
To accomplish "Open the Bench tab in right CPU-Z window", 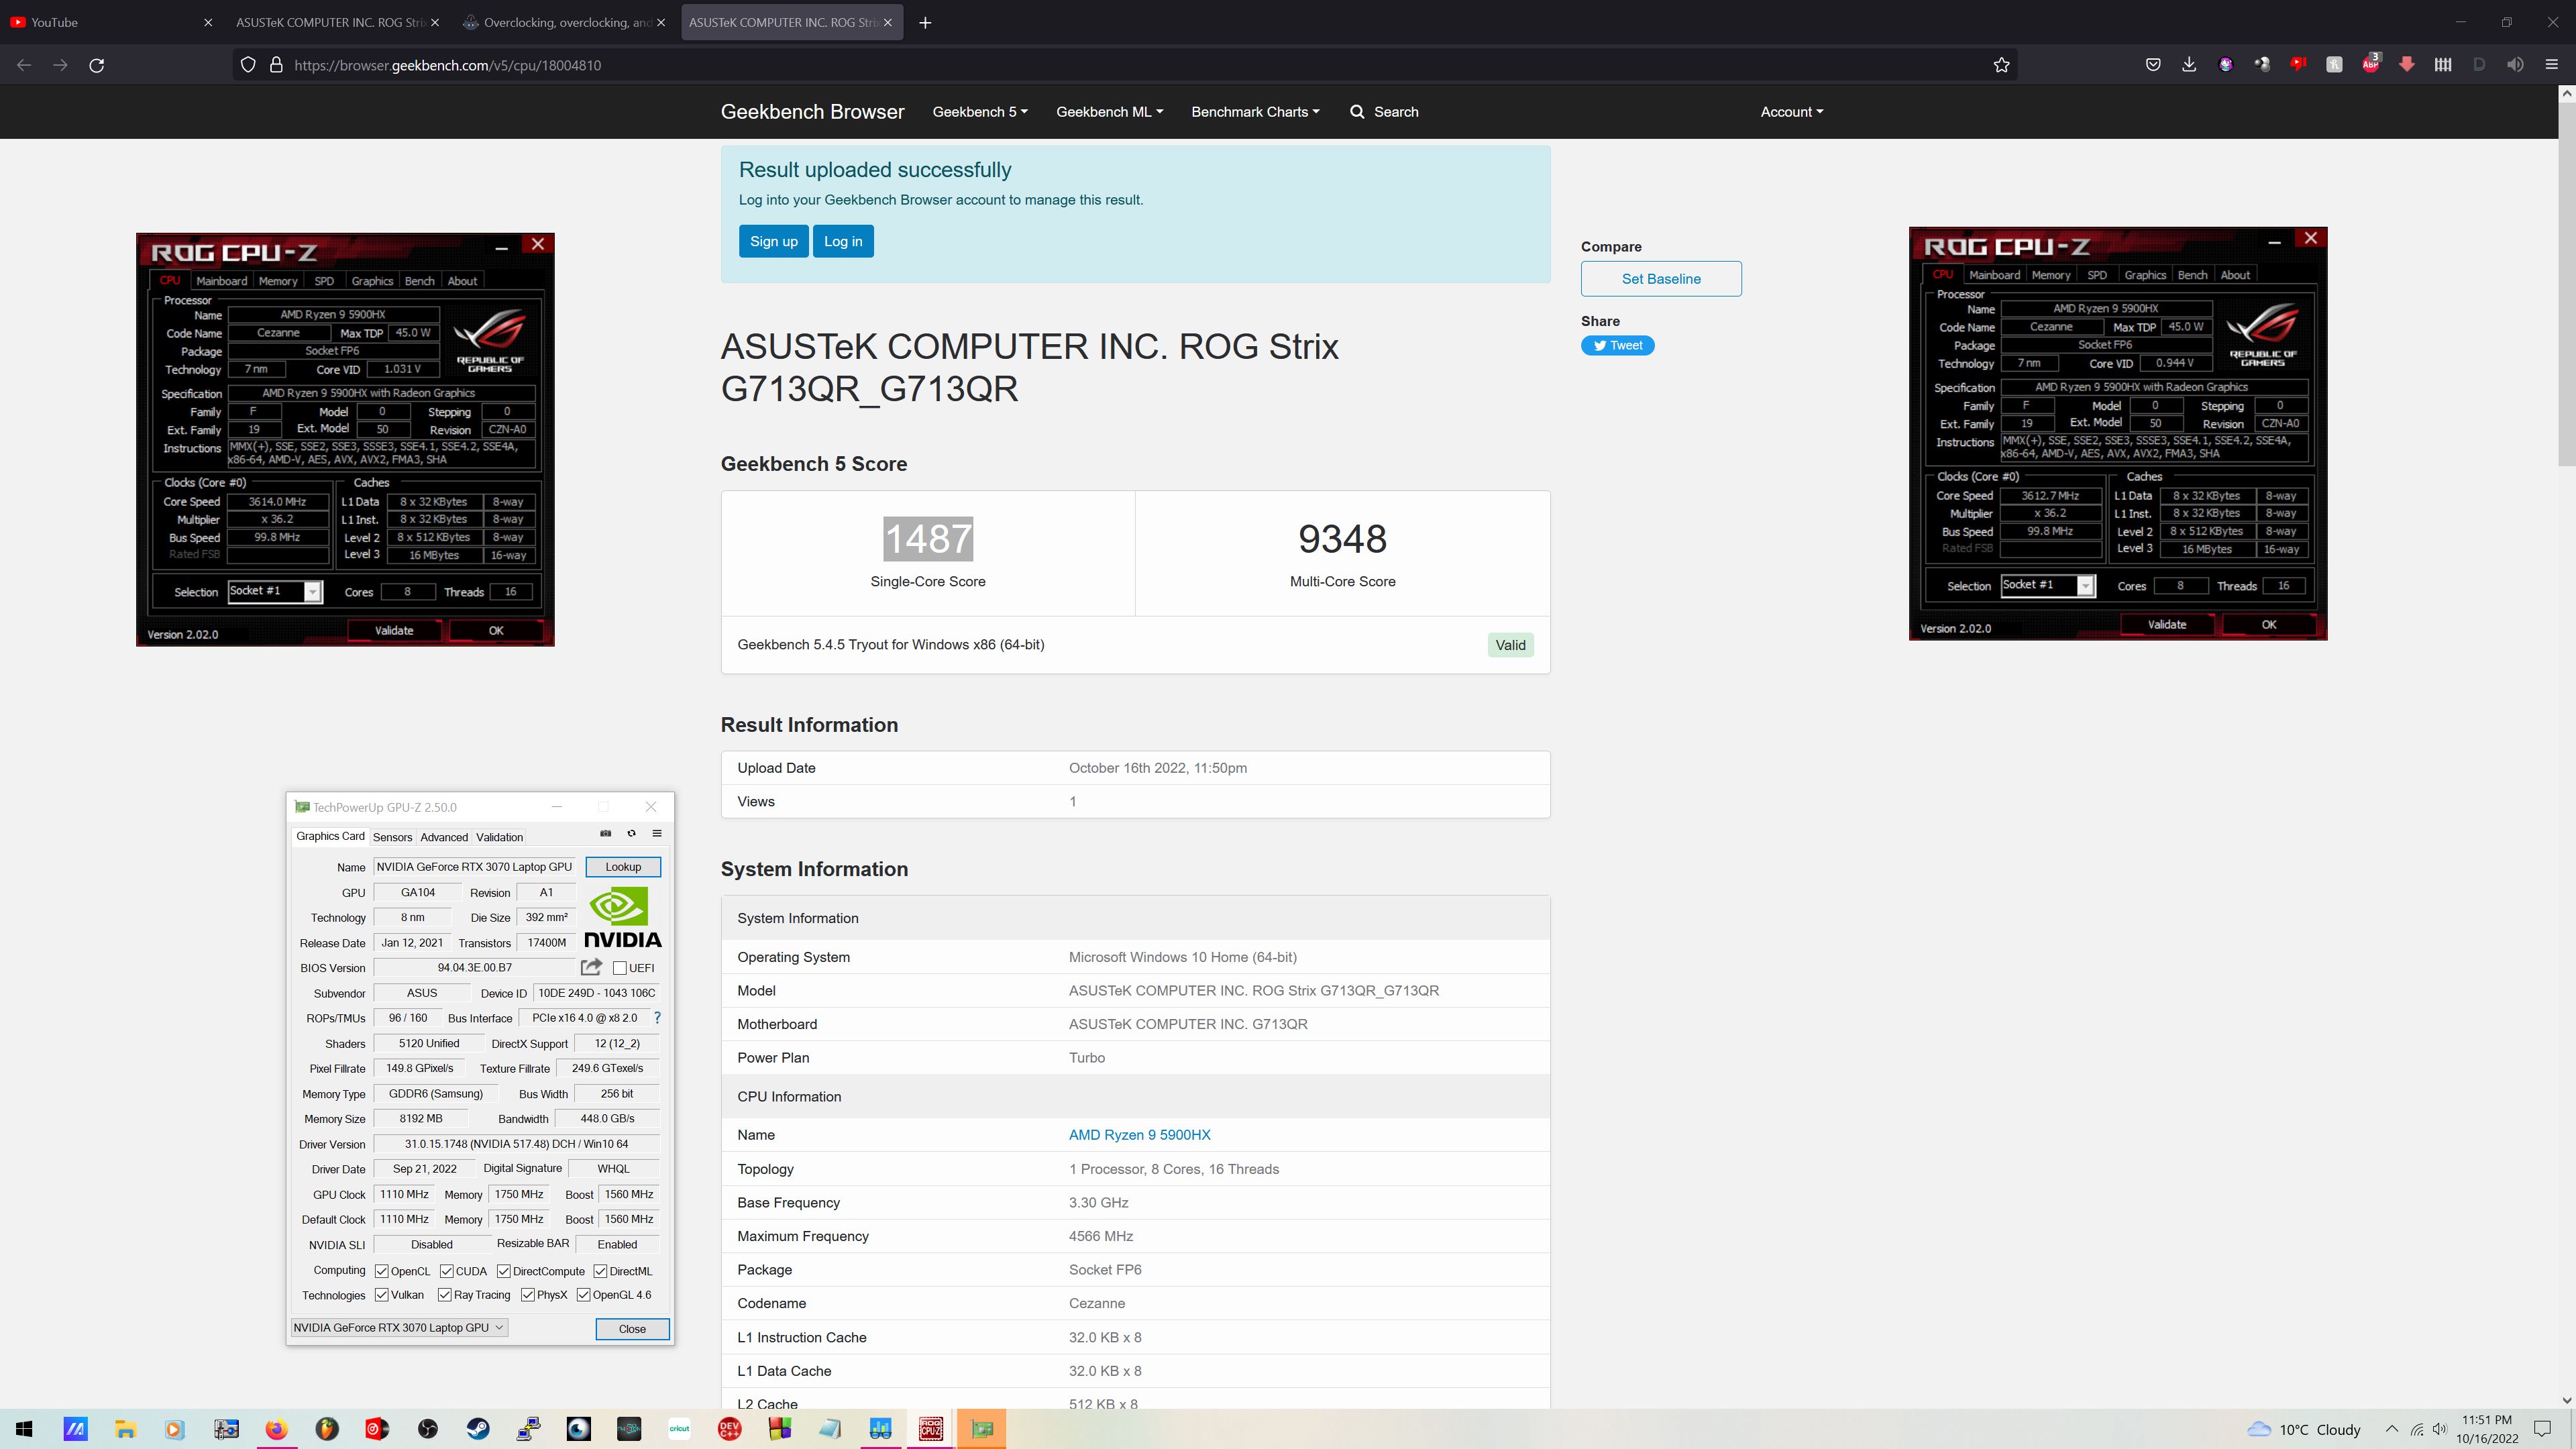I will [2192, 275].
